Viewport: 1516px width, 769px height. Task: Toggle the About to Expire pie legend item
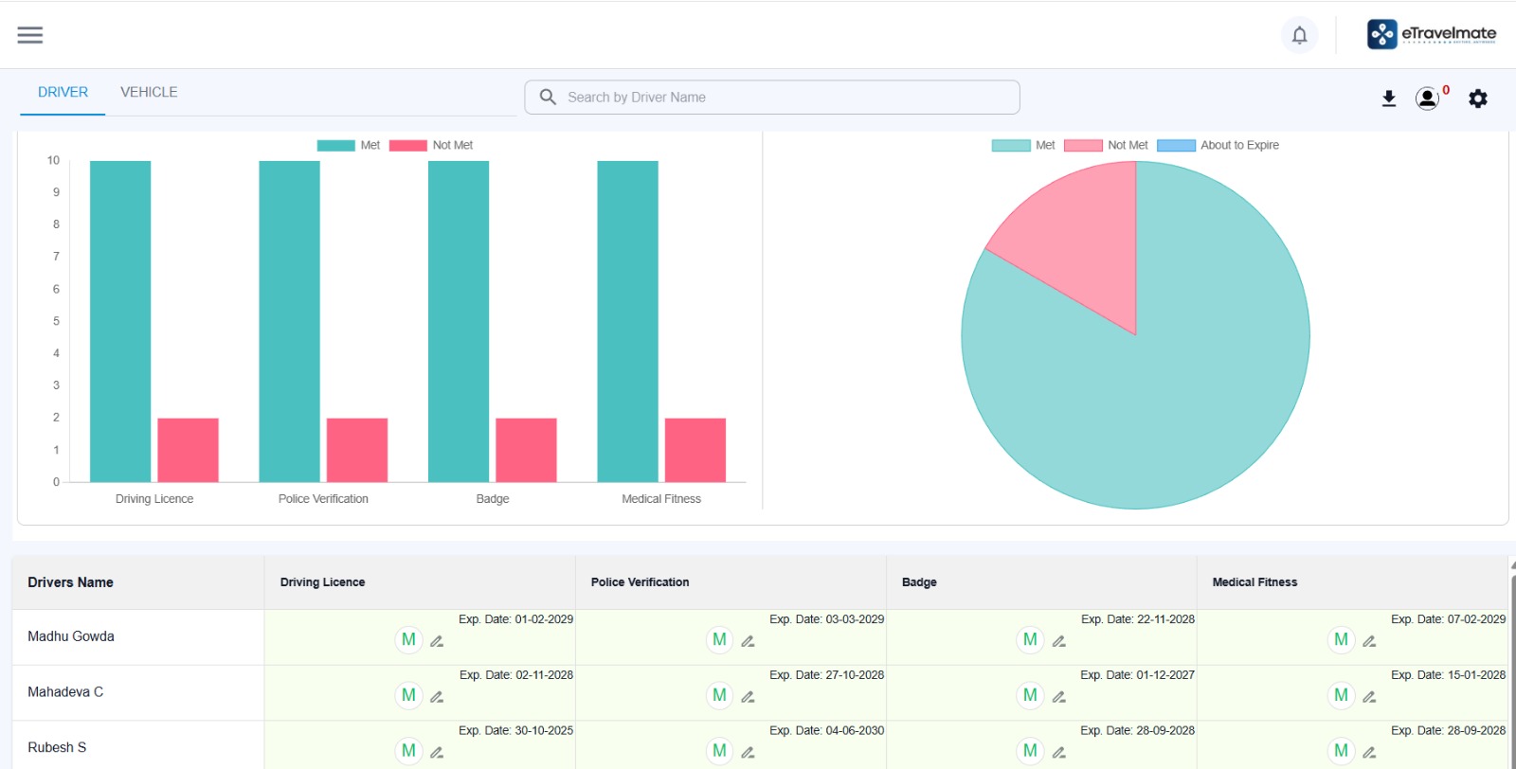tap(1218, 145)
